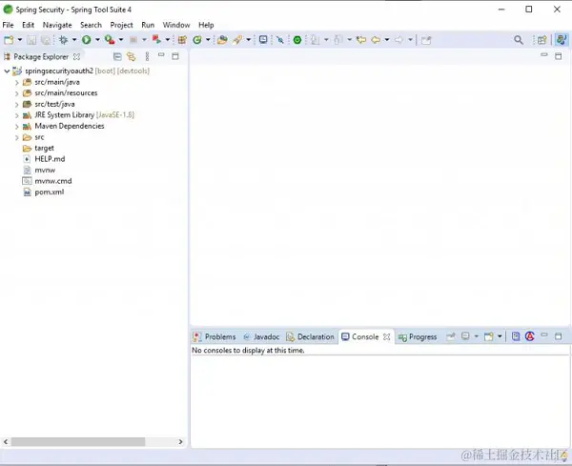The height and width of the screenshot is (466, 572).
Task: Click the Toggle Mark Occurrences icon
Action: point(280,40)
